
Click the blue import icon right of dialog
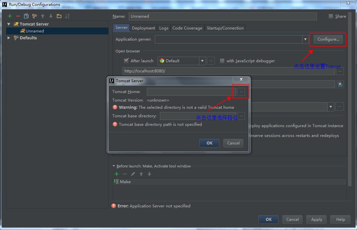point(340,84)
